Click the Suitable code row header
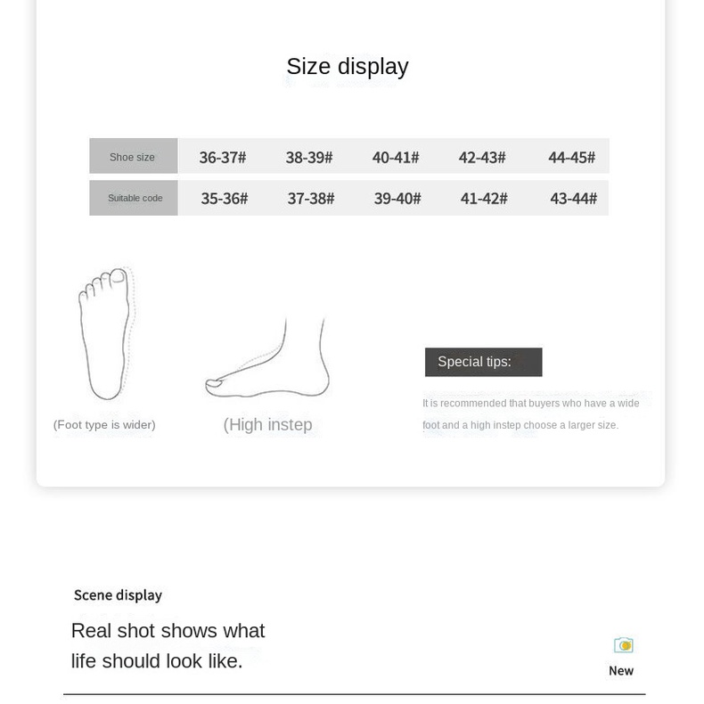The width and height of the screenshot is (704, 704). click(x=134, y=198)
